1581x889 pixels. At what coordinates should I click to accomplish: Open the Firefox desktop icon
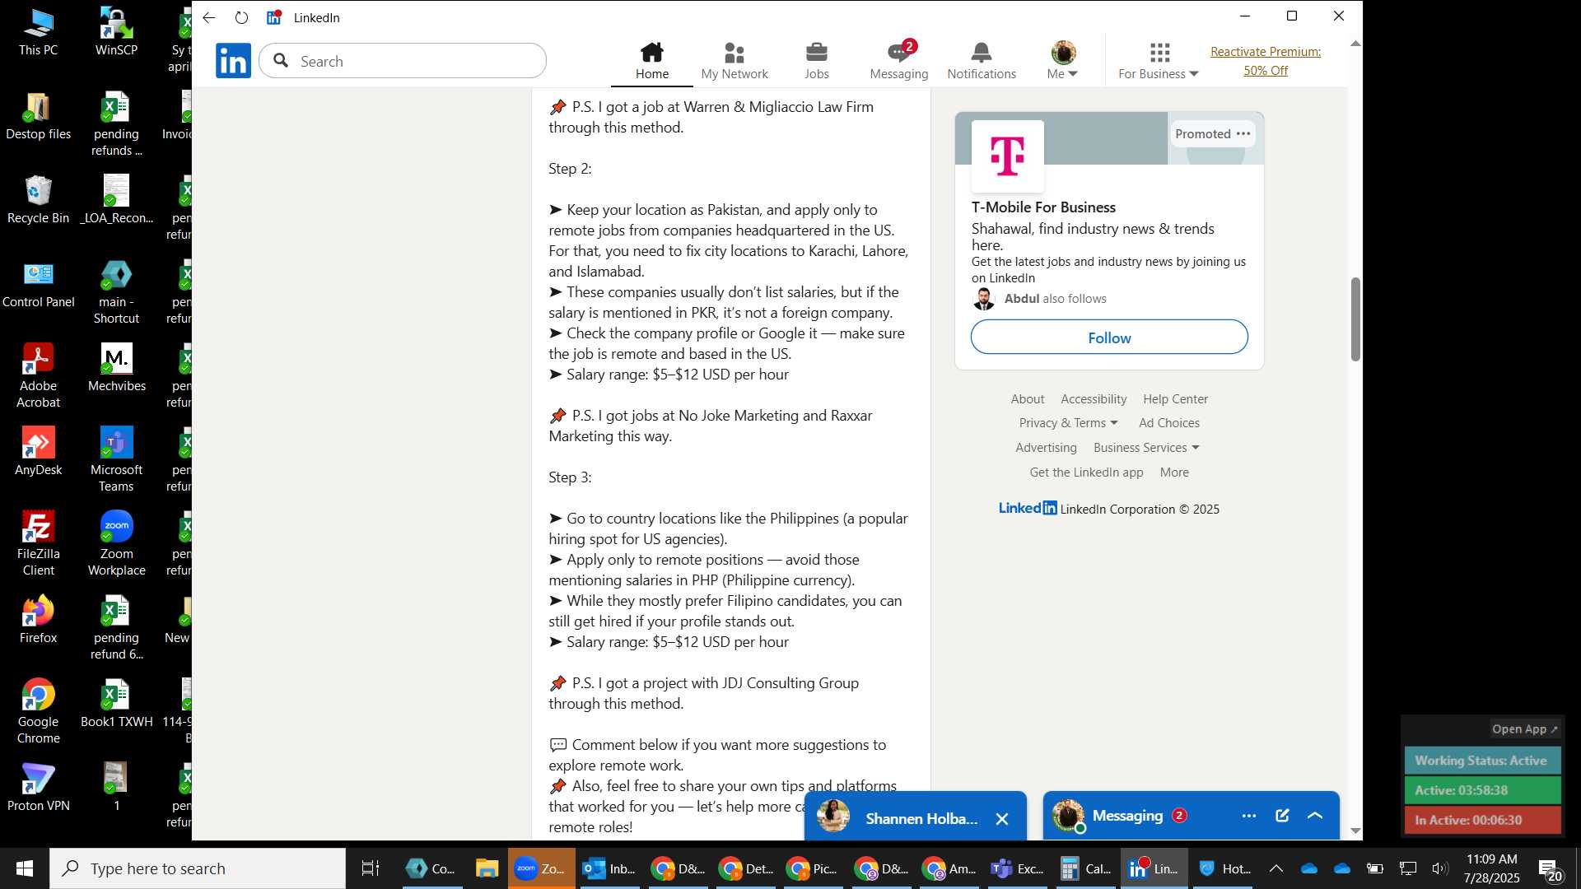pyautogui.click(x=38, y=621)
